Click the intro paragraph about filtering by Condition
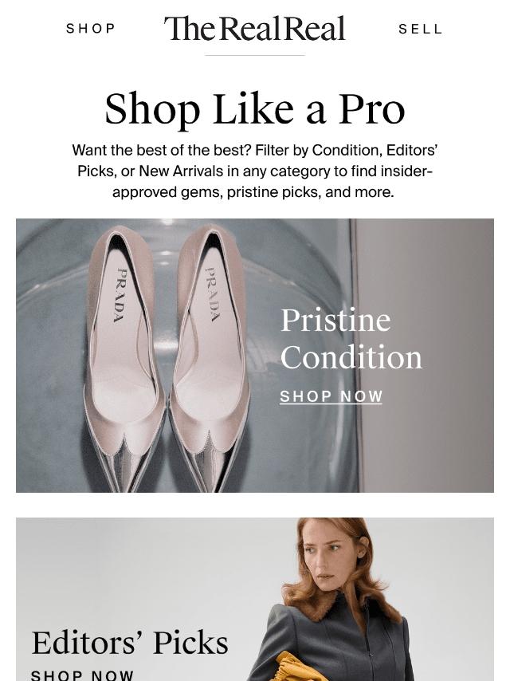This screenshot has height=681, width=510. point(254,171)
